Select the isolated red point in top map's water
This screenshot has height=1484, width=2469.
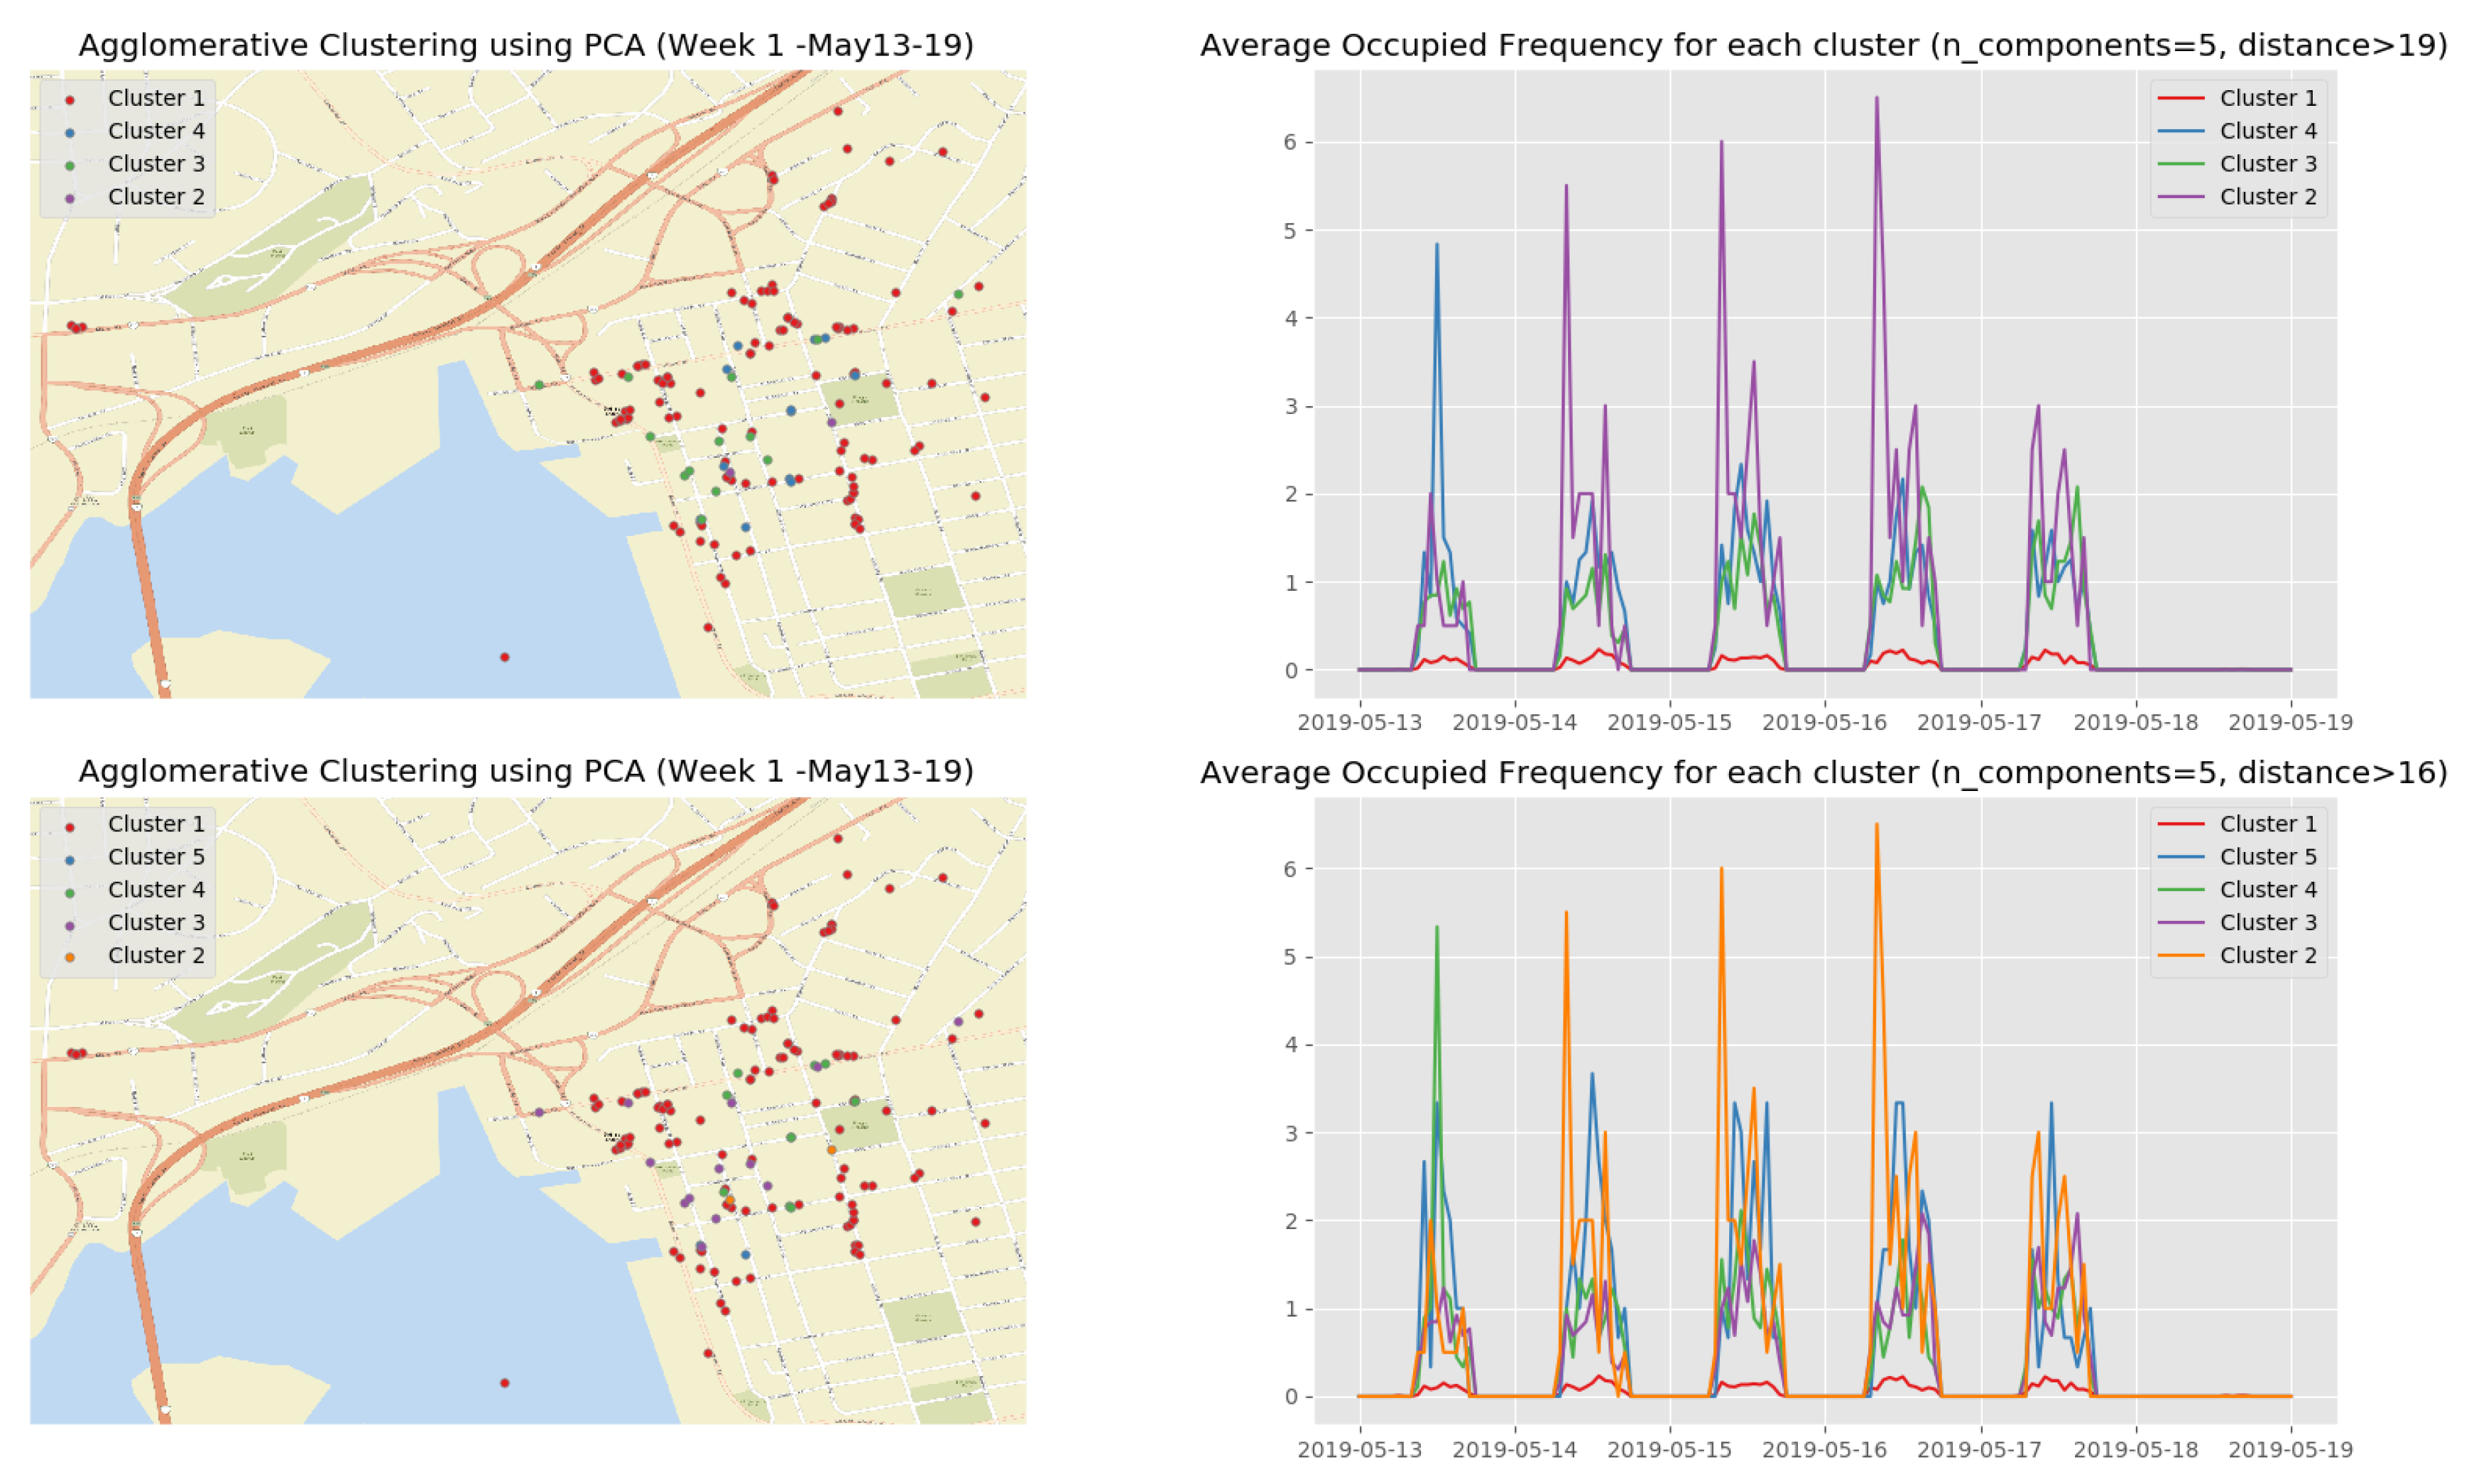pos(505,657)
